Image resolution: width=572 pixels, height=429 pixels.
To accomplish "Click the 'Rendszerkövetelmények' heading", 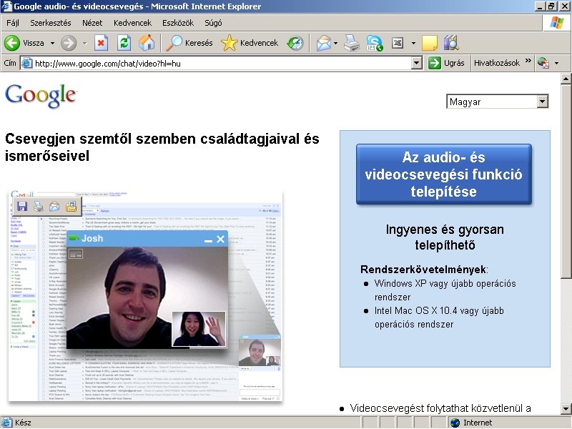I will pyautogui.click(x=423, y=270).
